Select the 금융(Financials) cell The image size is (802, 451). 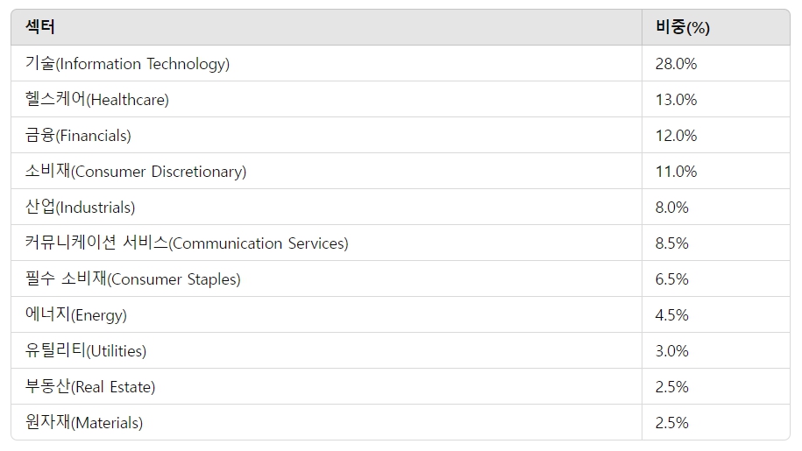click(x=79, y=136)
